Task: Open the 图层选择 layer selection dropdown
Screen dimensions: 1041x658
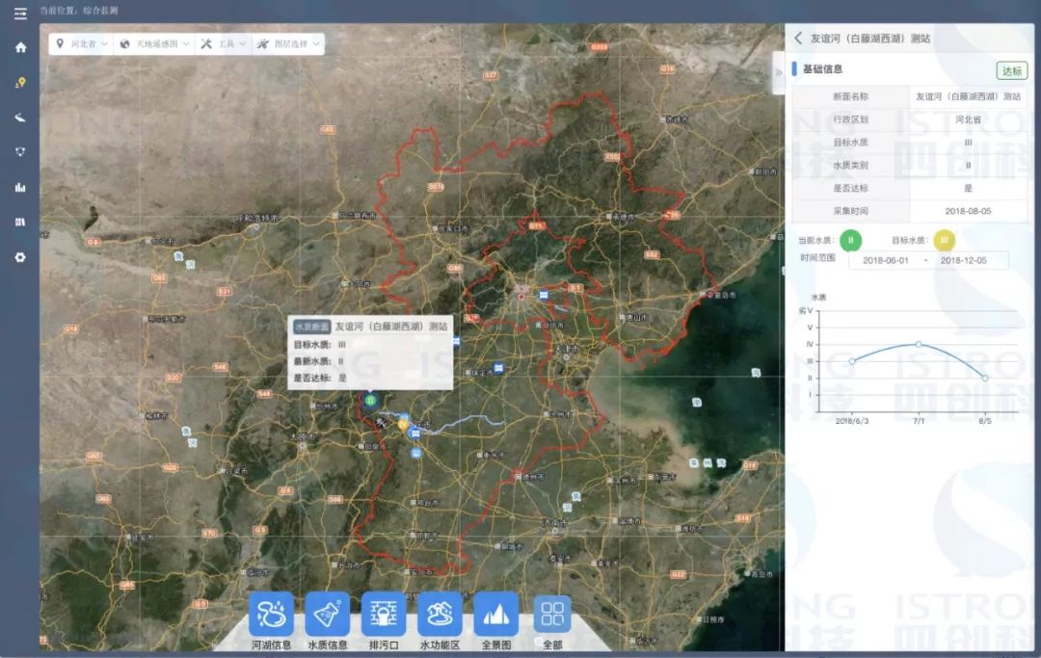Action: tap(288, 44)
